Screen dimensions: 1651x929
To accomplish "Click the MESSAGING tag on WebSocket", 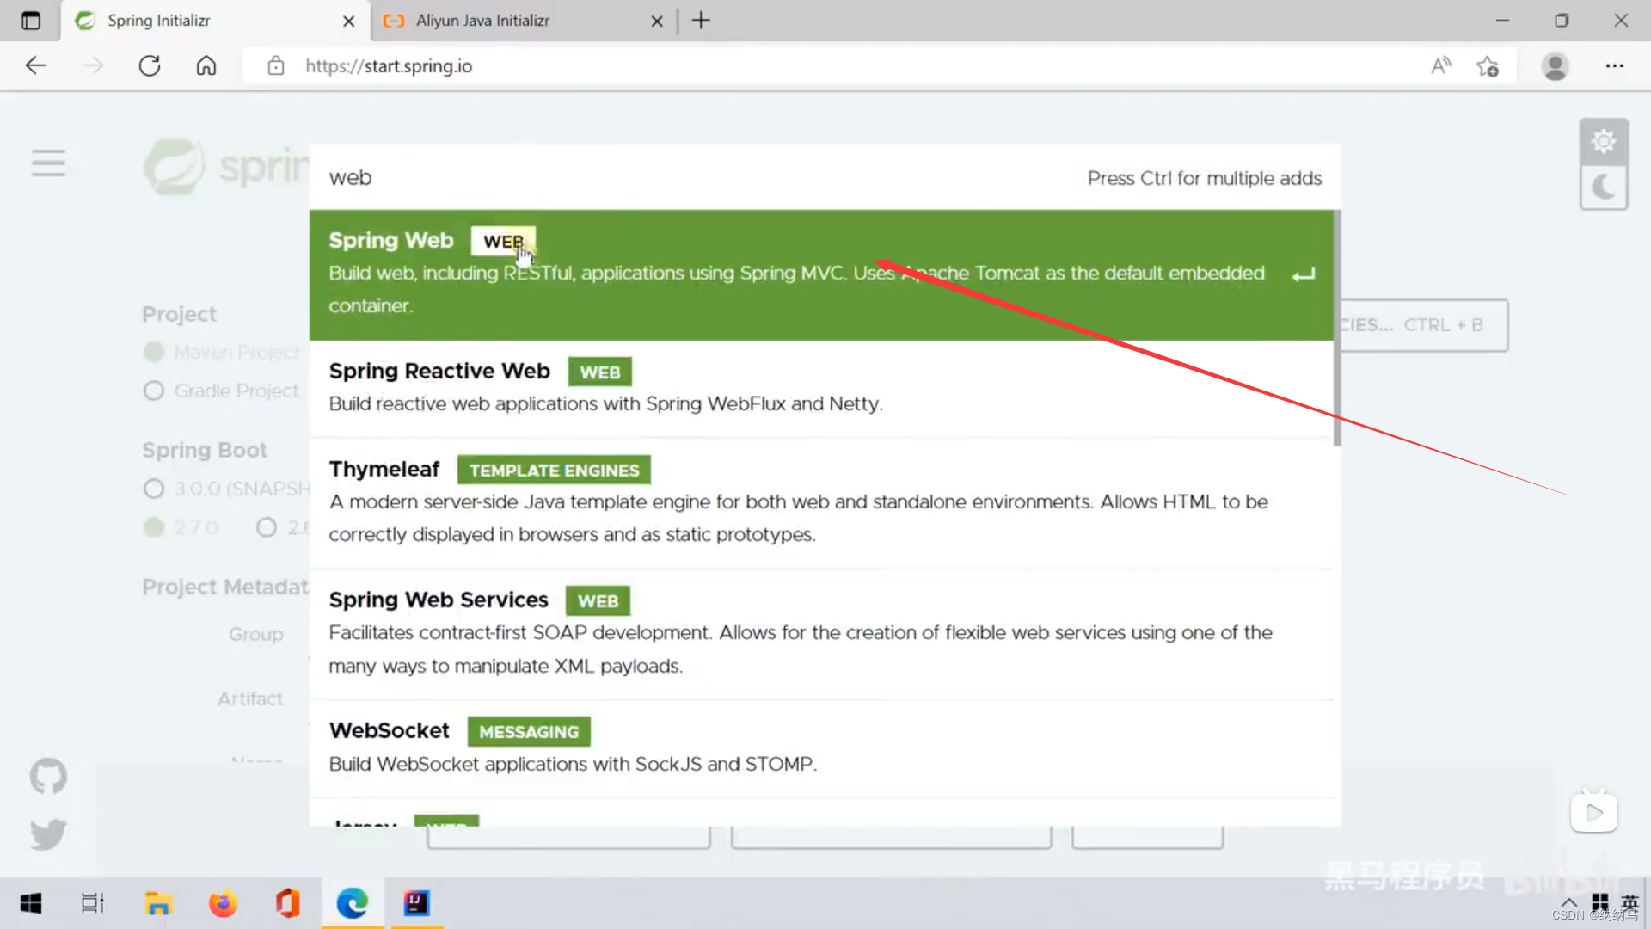I will (529, 732).
